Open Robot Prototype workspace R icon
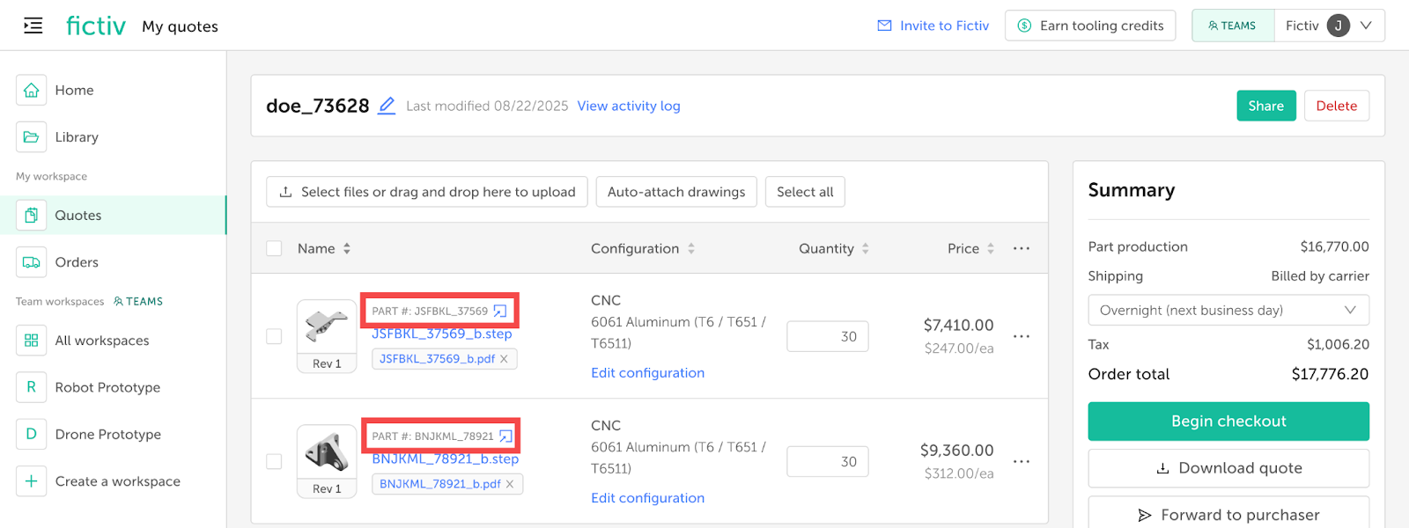The height and width of the screenshot is (528, 1409). pos(31,386)
